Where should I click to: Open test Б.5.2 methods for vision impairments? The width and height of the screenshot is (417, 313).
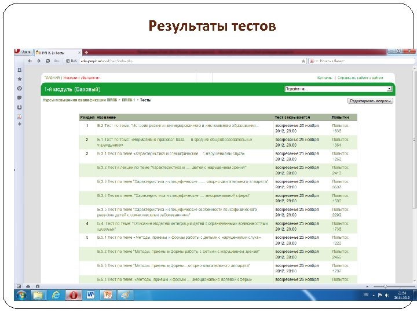click(178, 251)
